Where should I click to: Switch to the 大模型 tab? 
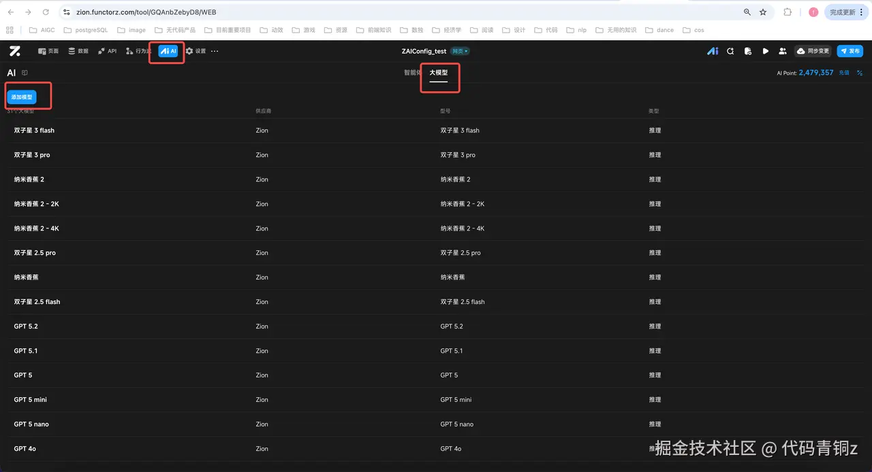pyautogui.click(x=439, y=73)
